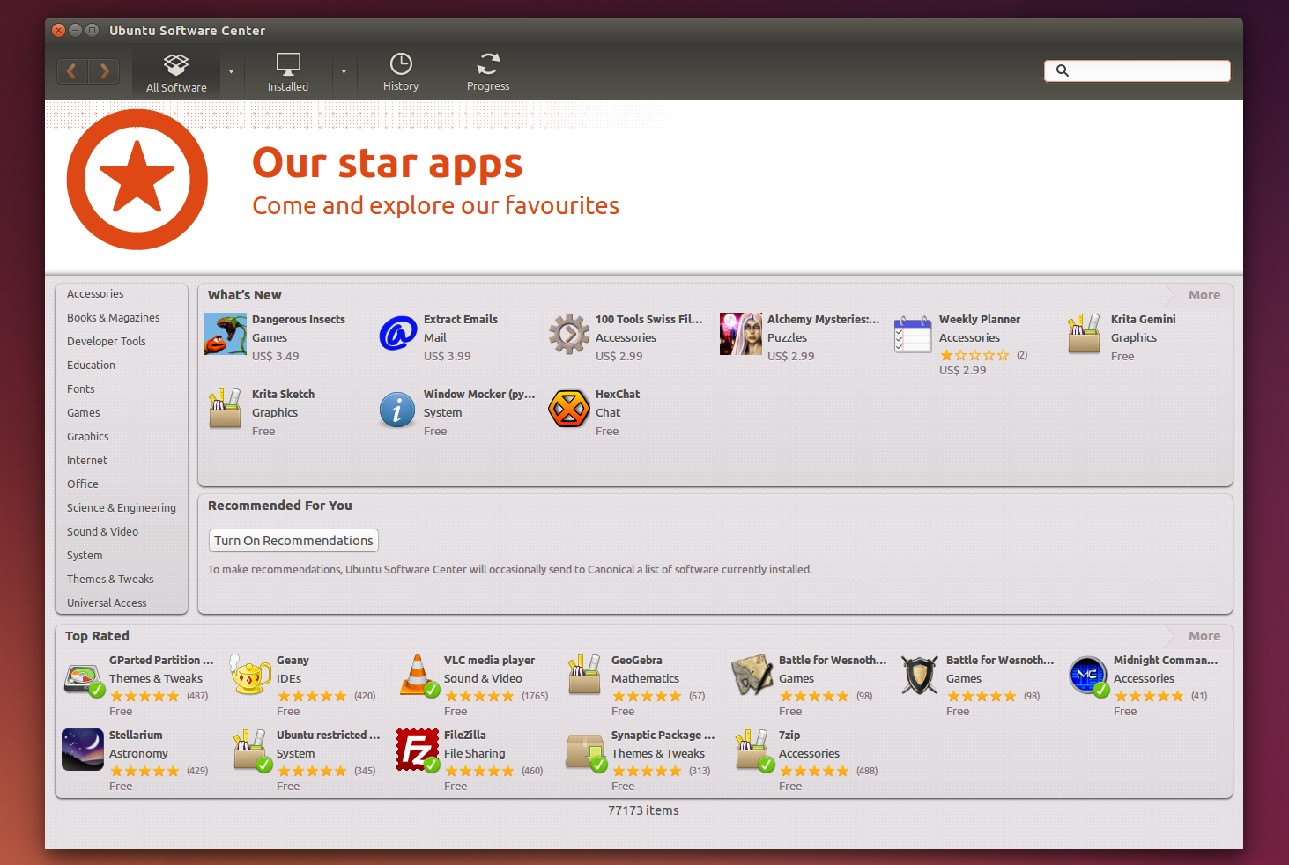Viewport: 1289px width, 865px height.
Task: Select the GeoGebra icon
Action: 584,675
